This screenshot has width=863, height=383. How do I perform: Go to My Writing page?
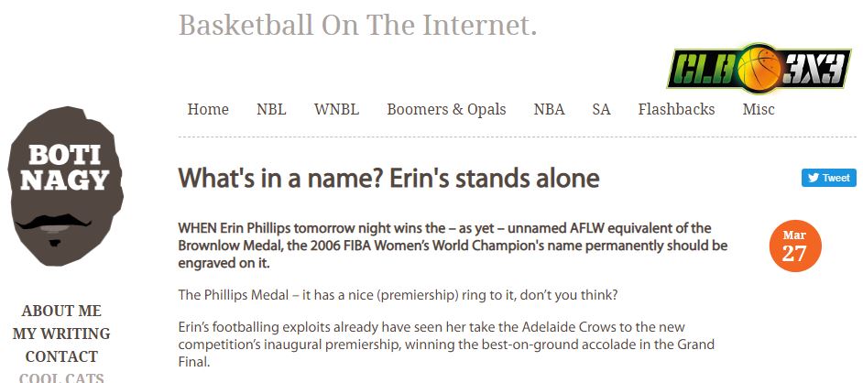(61, 334)
